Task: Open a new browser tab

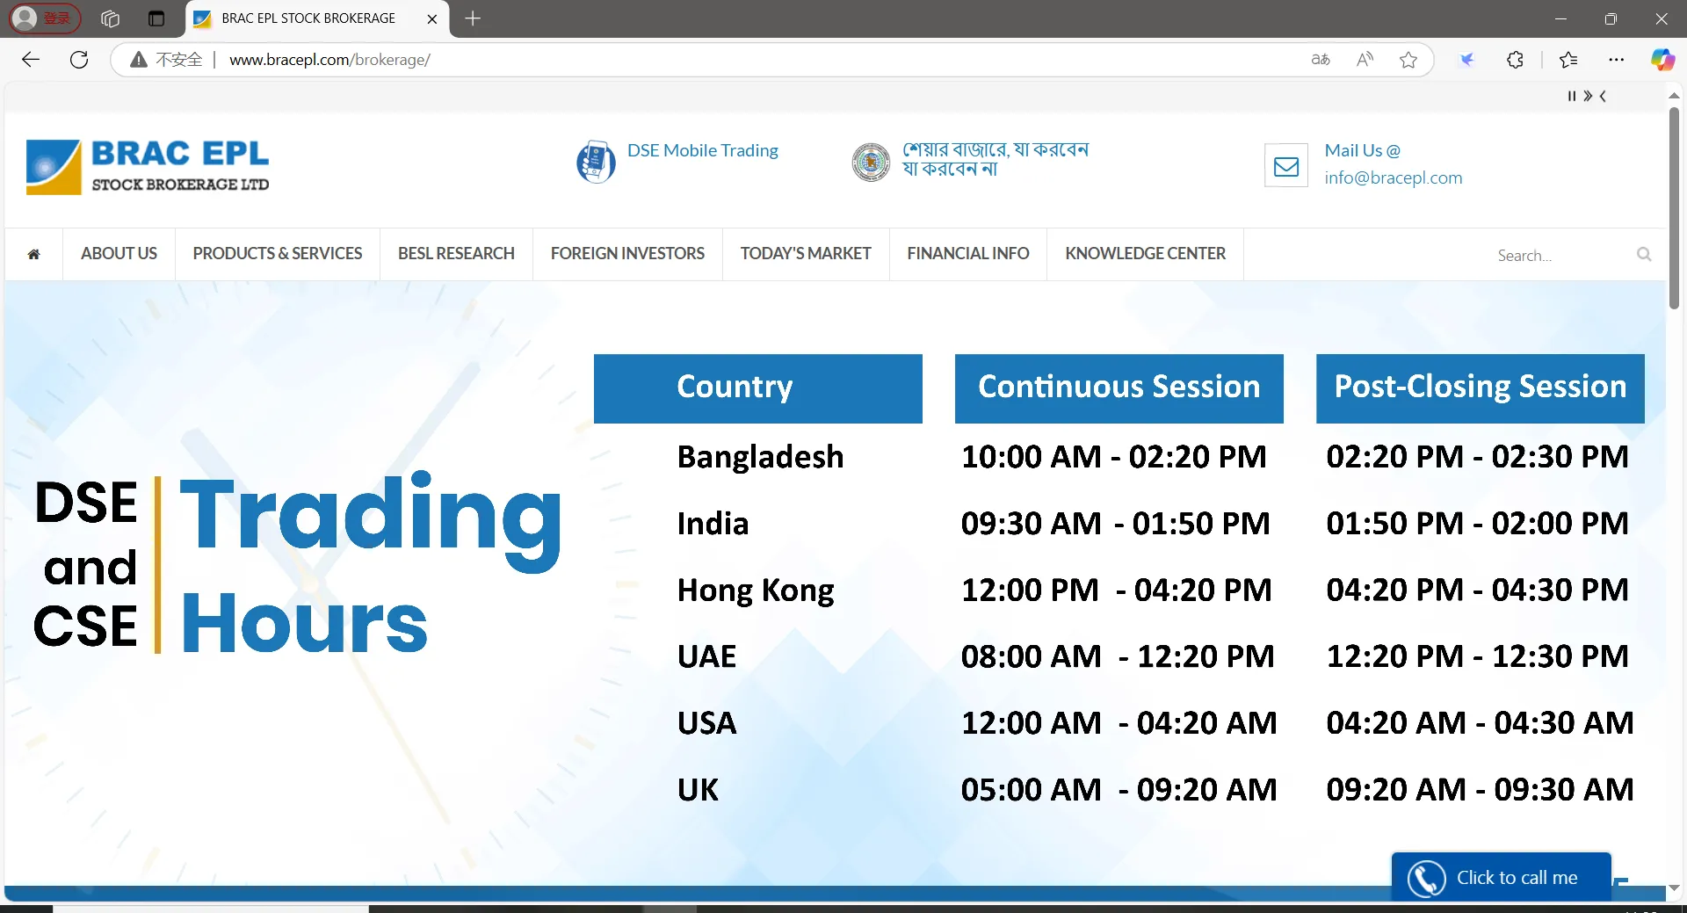Action: (x=473, y=18)
